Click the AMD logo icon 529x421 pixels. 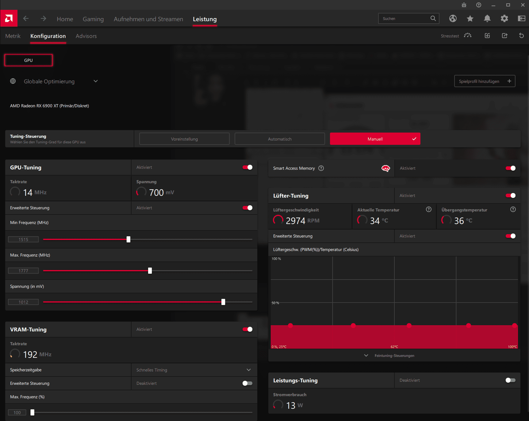(9, 18)
